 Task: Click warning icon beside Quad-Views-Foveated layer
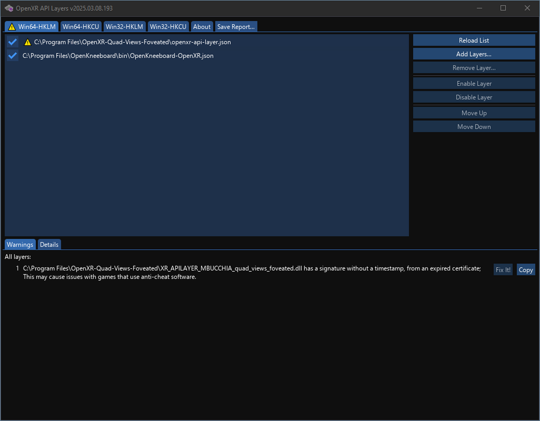coord(28,42)
